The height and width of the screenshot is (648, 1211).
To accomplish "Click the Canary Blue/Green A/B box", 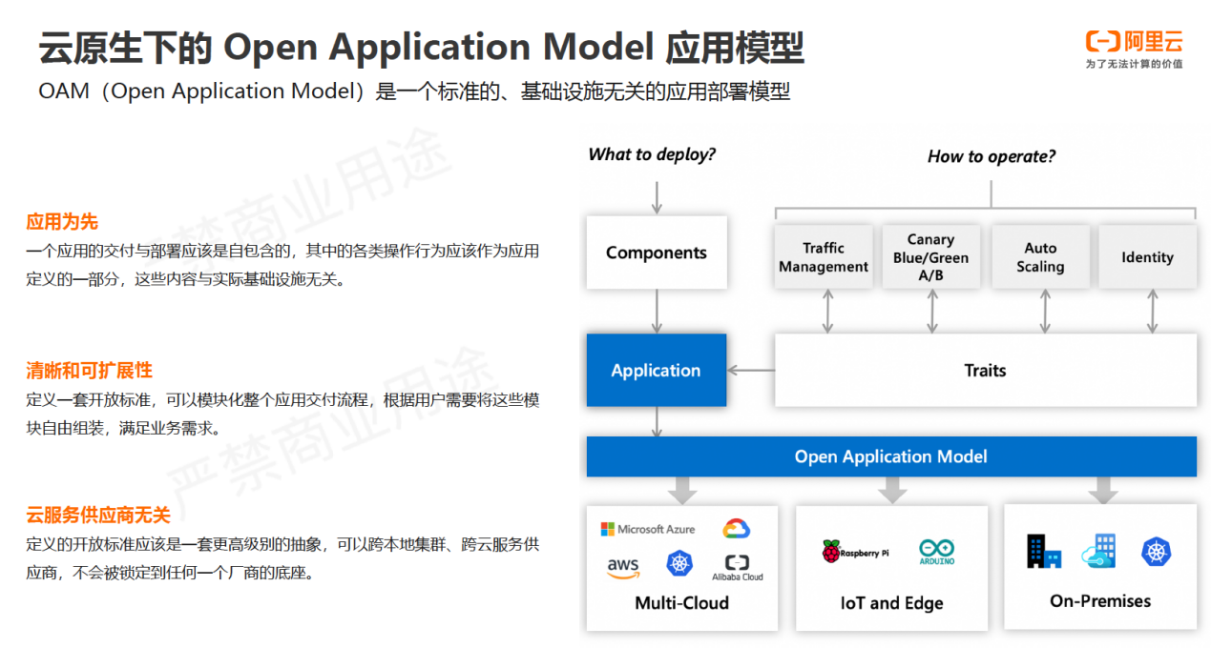I will [930, 257].
